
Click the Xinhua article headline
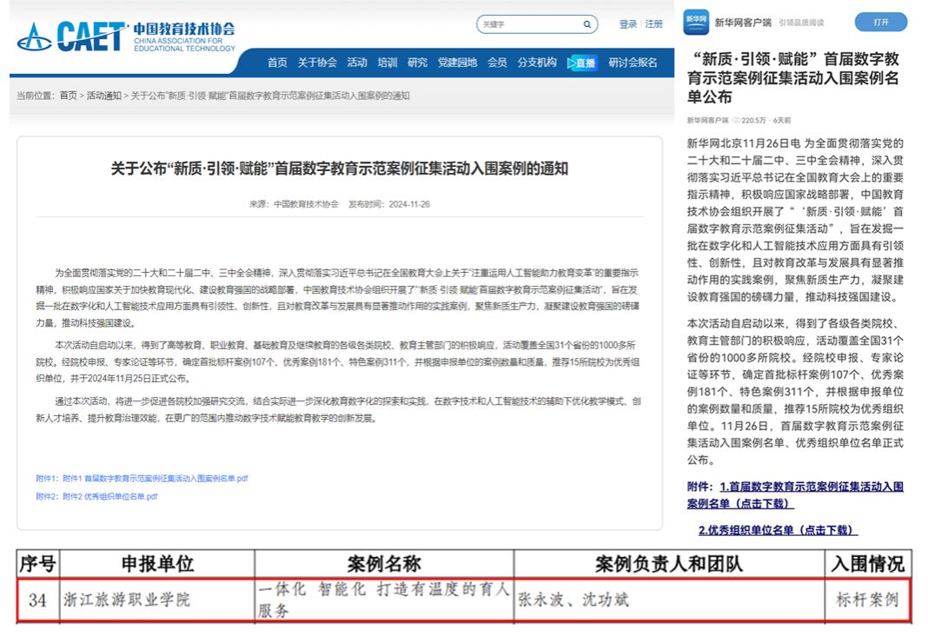(x=793, y=77)
